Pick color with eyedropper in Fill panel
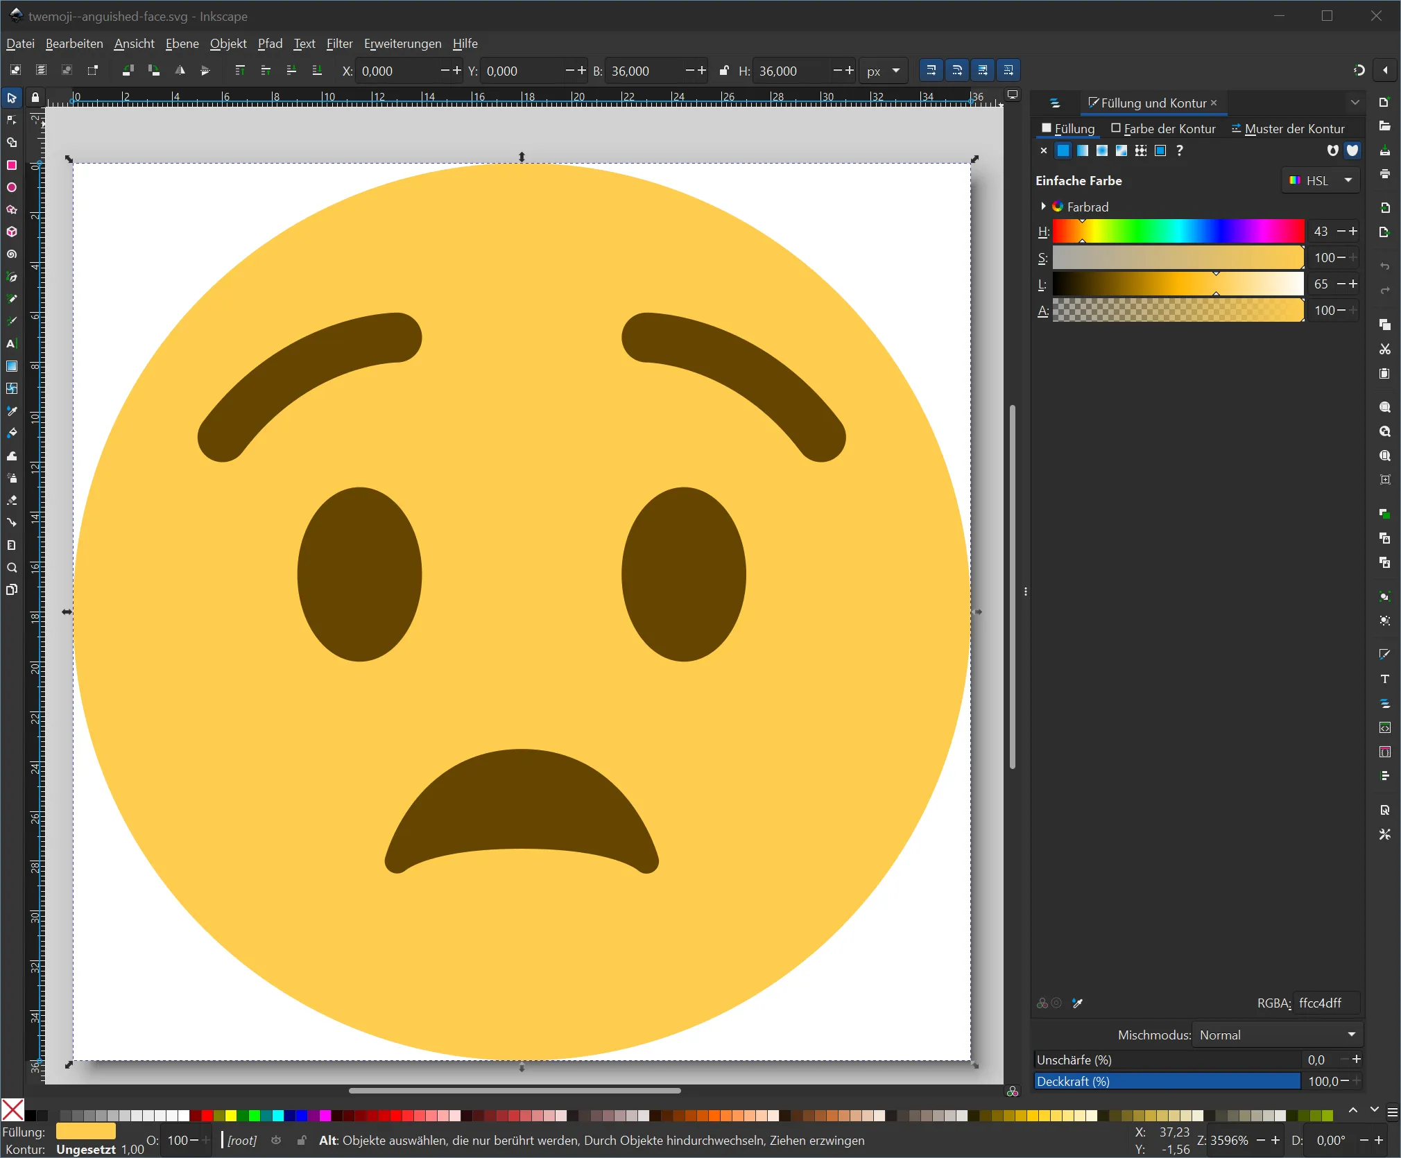The width and height of the screenshot is (1401, 1158). point(1077,1003)
